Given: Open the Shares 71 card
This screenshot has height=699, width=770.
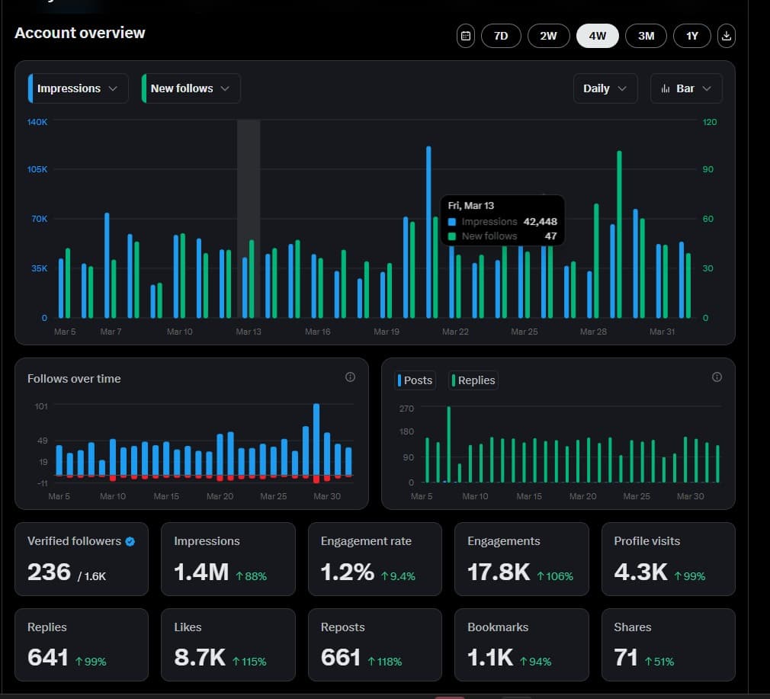Looking at the screenshot, I should click(669, 645).
